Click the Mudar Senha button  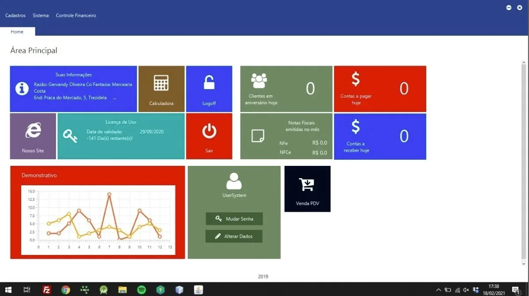coord(234,219)
